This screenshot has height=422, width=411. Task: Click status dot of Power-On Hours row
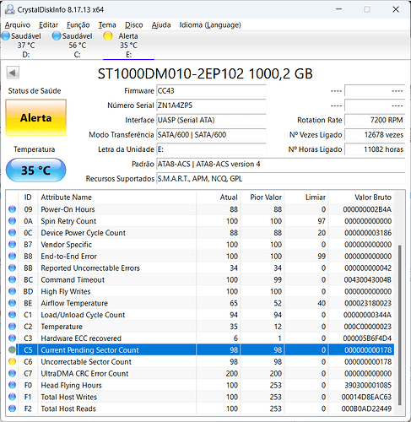12,209
